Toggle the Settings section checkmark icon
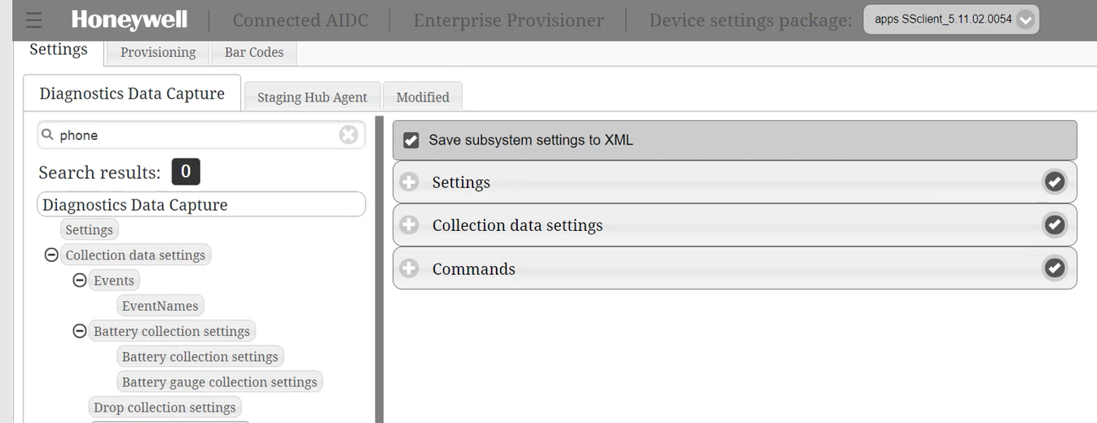Image resolution: width=1097 pixels, height=423 pixels. click(x=1055, y=182)
